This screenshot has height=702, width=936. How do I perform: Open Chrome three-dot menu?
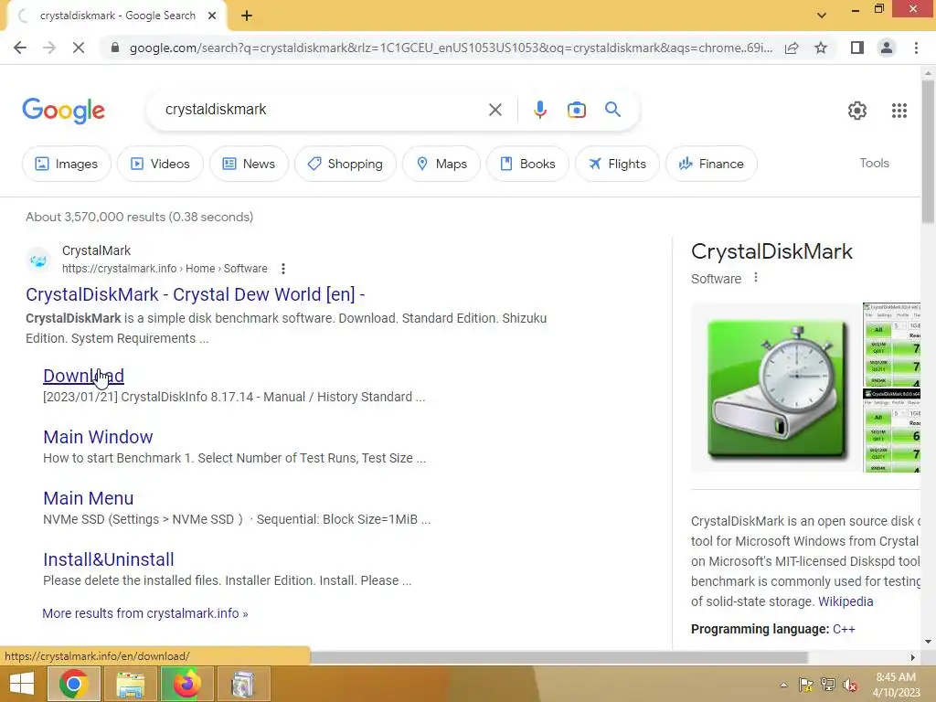click(x=916, y=48)
